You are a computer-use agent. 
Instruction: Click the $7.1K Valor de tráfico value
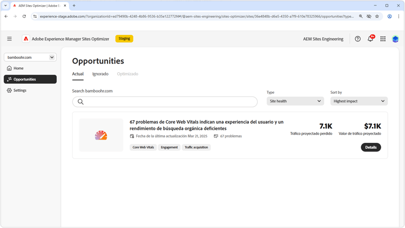pos(373,126)
